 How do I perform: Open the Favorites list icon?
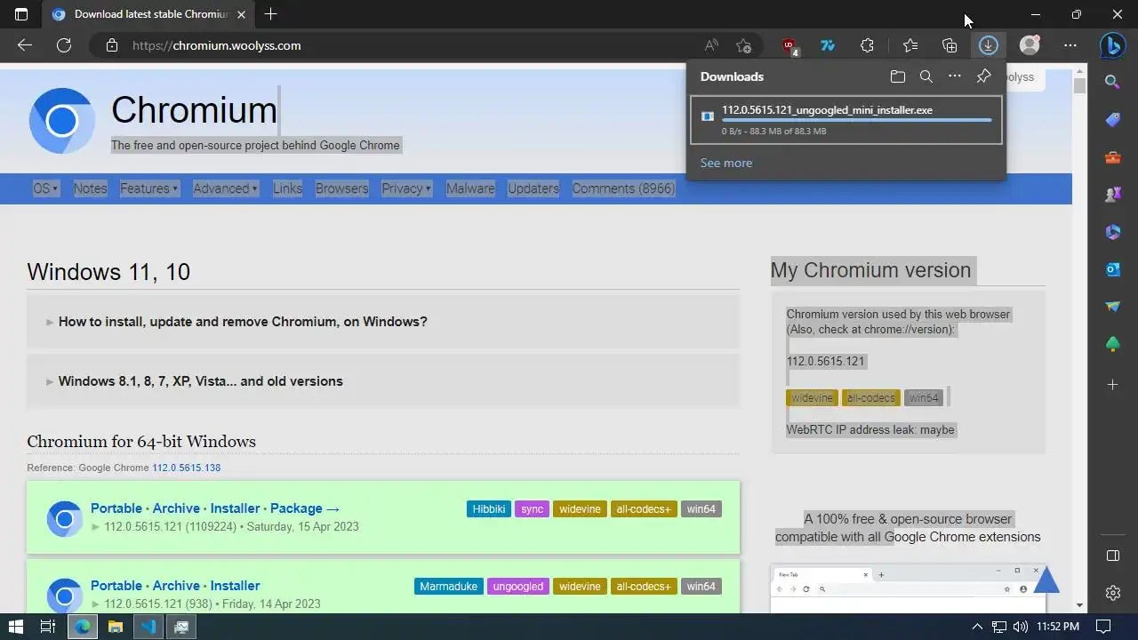(910, 45)
